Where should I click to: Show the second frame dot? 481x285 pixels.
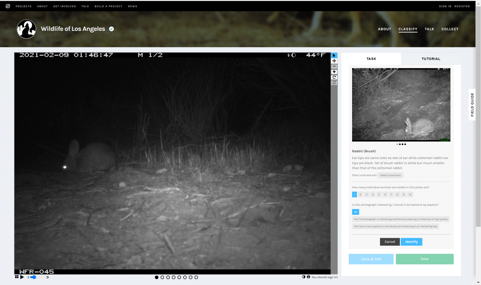pos(162,277)
